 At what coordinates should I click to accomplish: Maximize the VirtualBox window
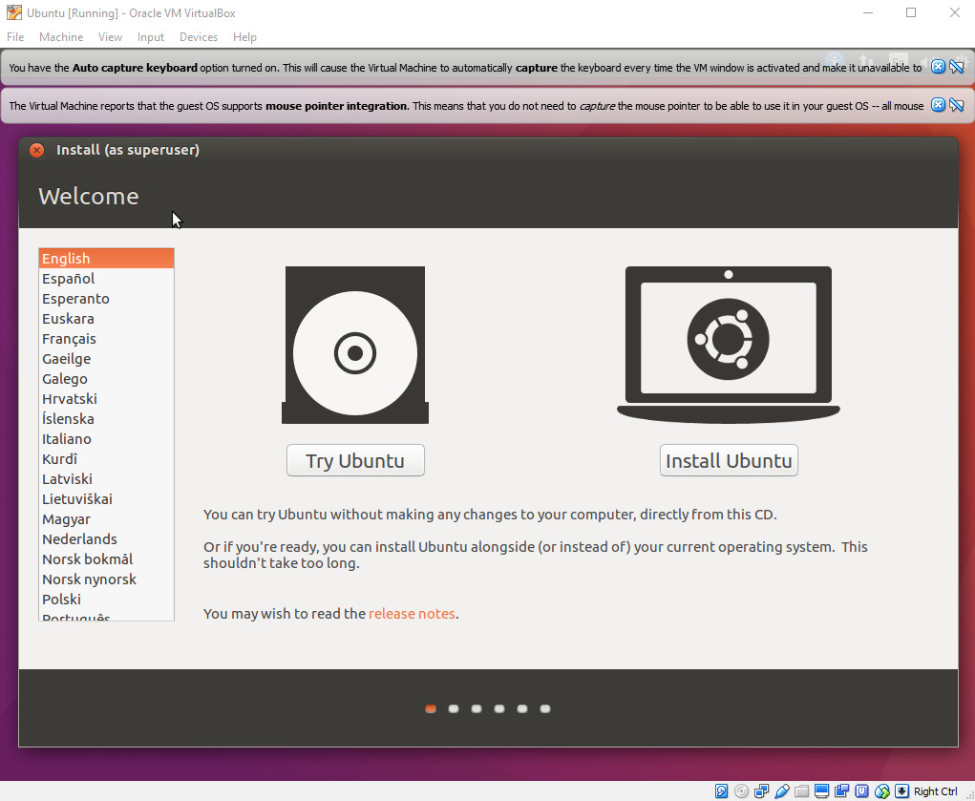pos(911,12)
